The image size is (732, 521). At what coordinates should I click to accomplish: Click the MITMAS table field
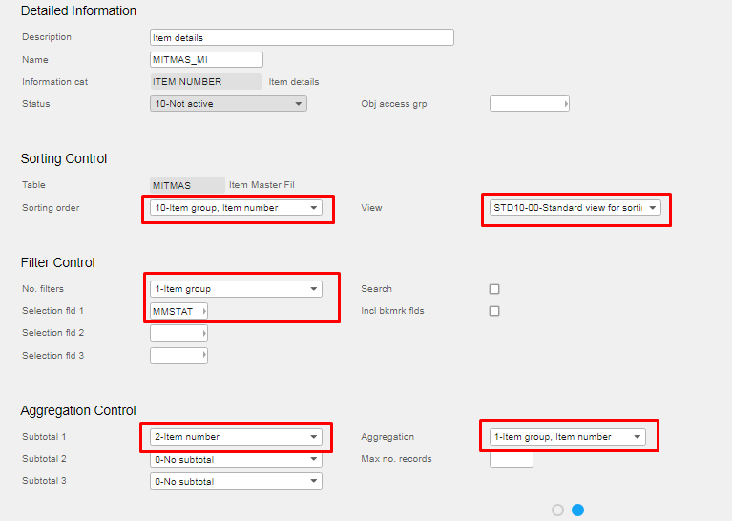pos(187,185)
